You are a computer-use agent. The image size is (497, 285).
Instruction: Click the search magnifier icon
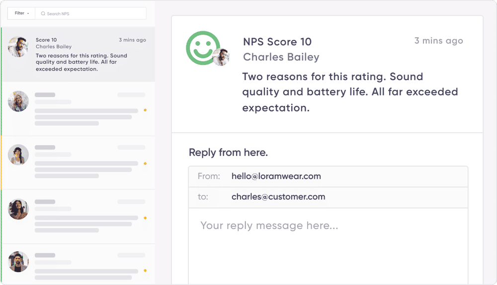pos(43,13)
